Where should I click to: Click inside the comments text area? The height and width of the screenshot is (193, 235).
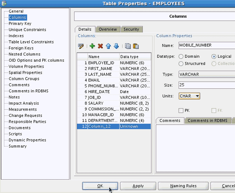195,148
